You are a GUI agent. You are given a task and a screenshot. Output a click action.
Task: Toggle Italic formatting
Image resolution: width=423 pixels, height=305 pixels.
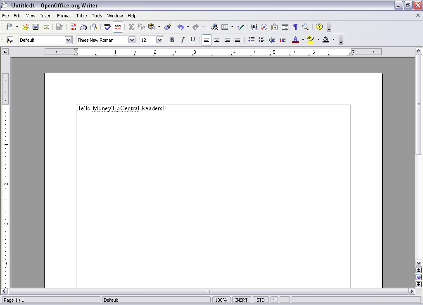(182, 40)
